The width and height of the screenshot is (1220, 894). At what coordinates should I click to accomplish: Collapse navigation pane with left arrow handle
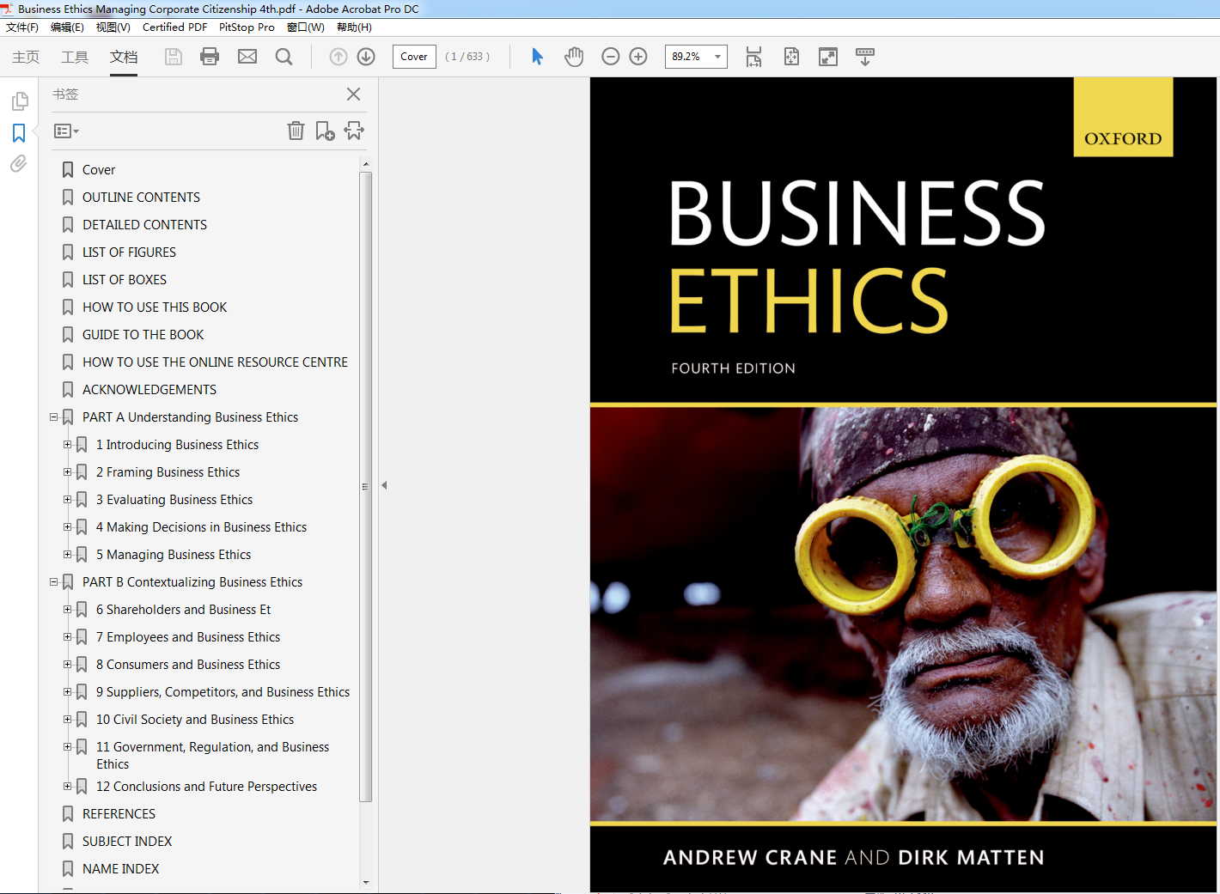click(384, 485)
